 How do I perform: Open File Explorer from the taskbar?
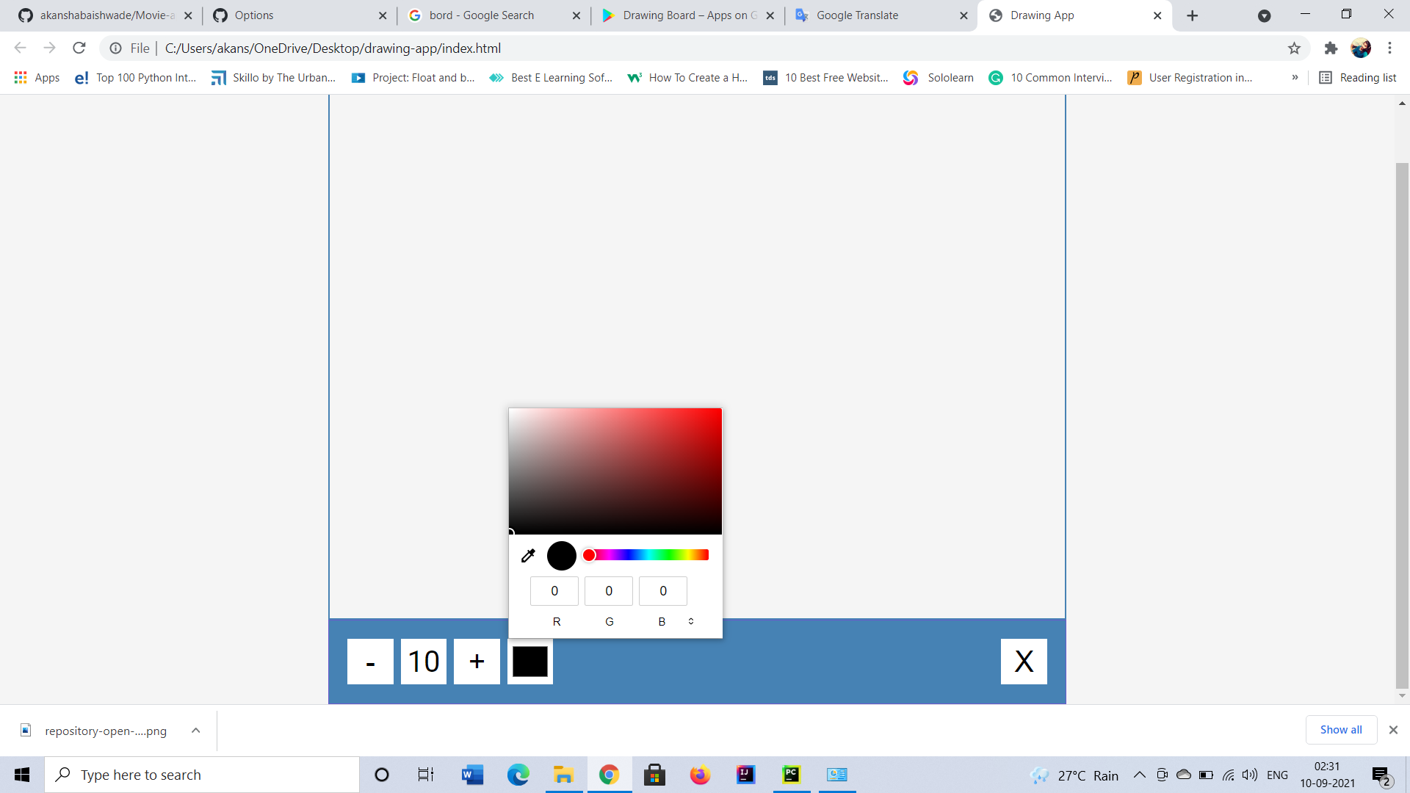[563, 774]
